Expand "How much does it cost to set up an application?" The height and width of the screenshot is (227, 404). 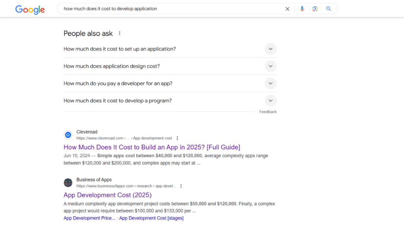coord(170,49)
